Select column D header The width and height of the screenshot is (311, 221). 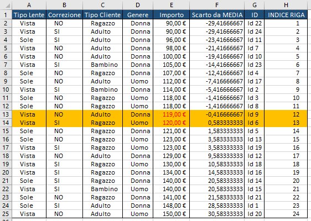pos(138,5)
